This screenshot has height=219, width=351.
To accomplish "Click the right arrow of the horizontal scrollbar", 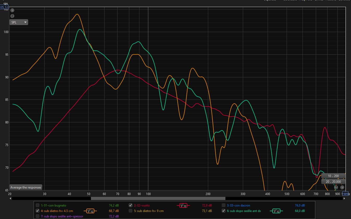I will pos(344,198).
